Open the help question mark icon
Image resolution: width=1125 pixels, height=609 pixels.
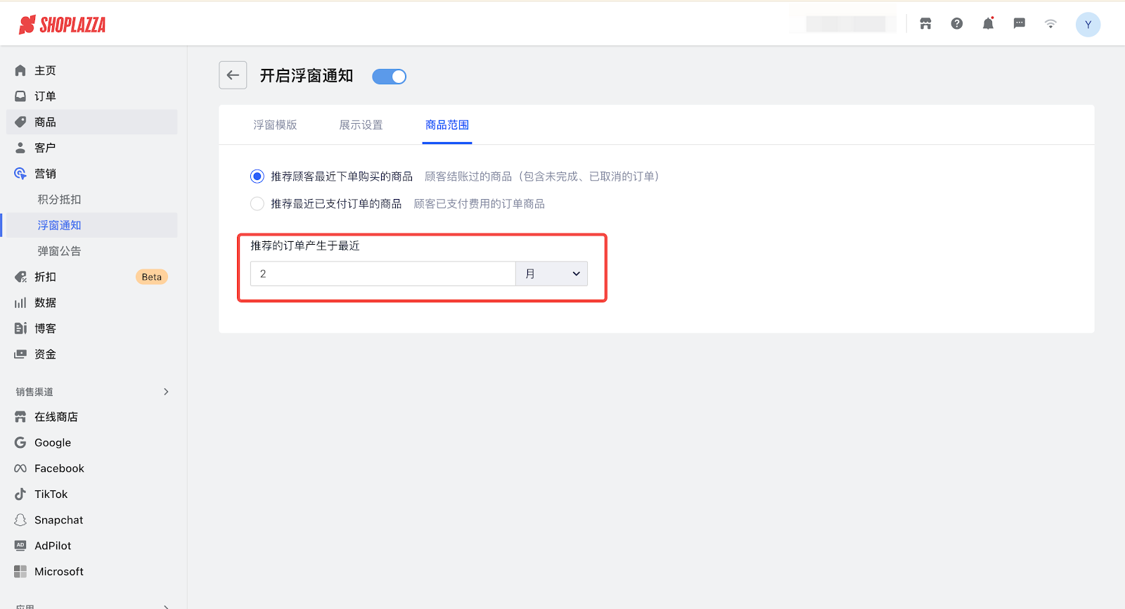point(957,24)
